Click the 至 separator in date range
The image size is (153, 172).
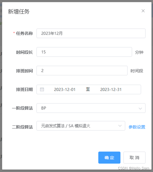tap(88, 89)
